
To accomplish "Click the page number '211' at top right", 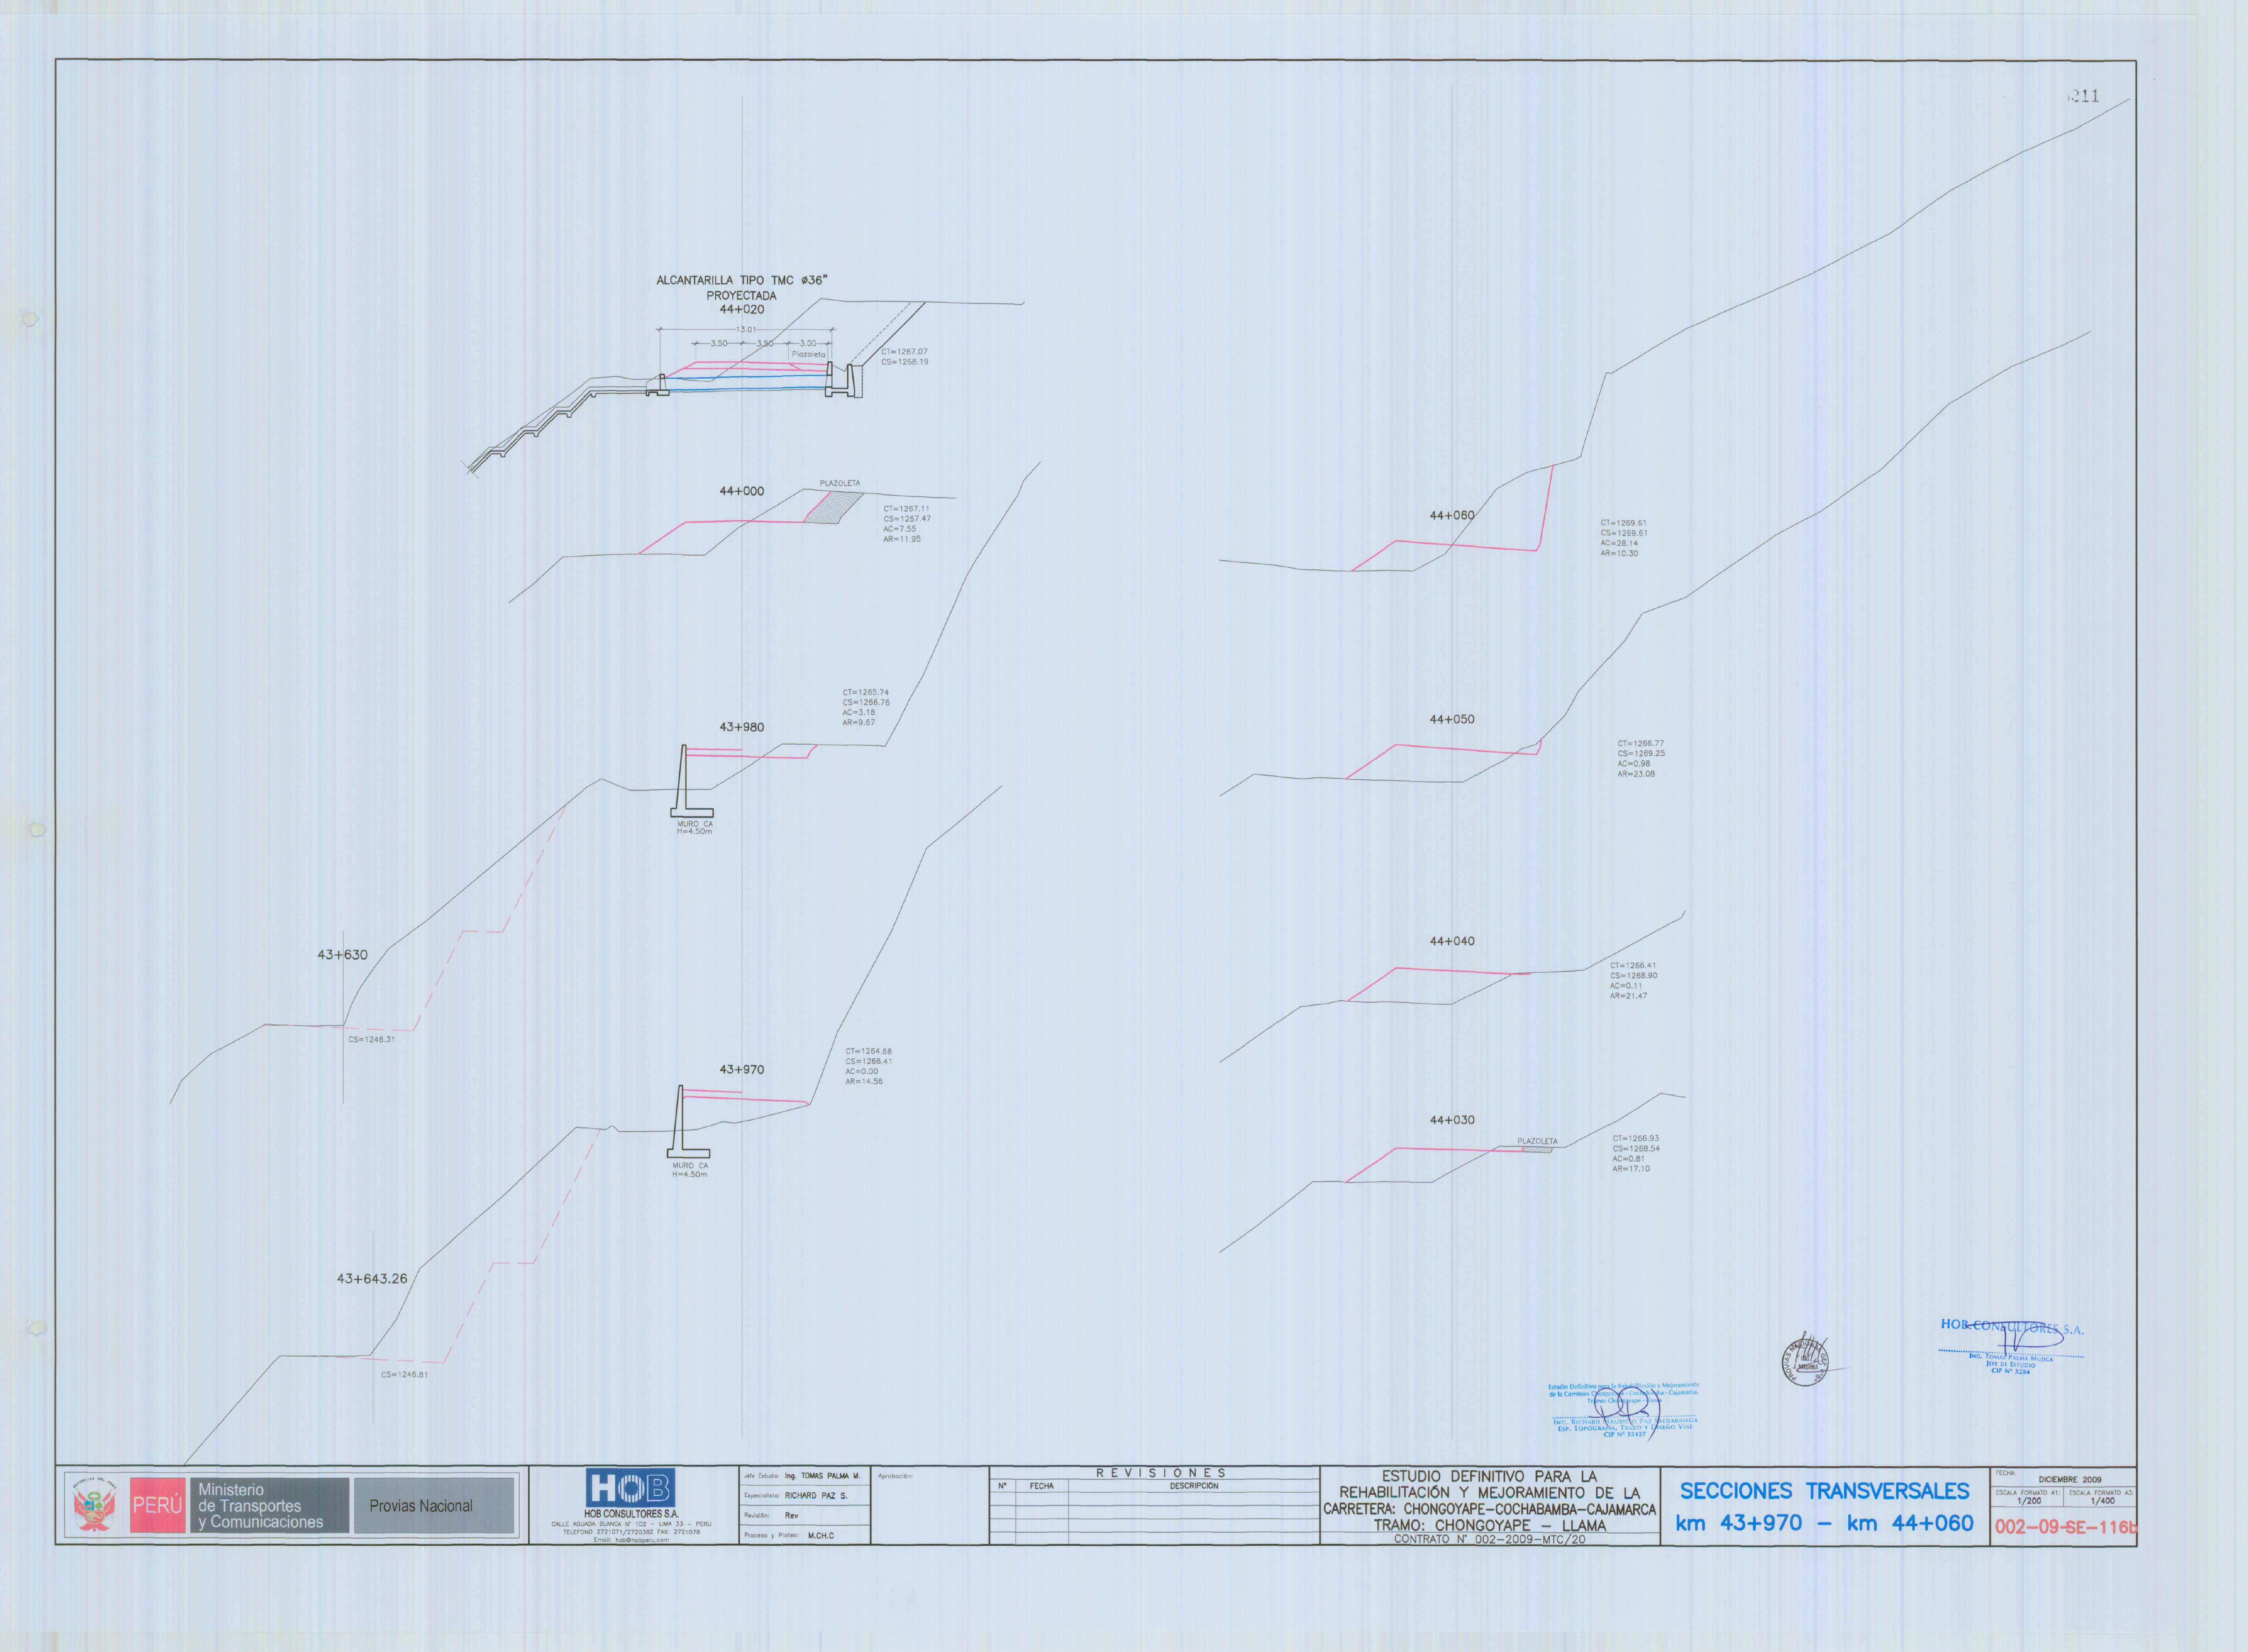I will click(2084, 96).
